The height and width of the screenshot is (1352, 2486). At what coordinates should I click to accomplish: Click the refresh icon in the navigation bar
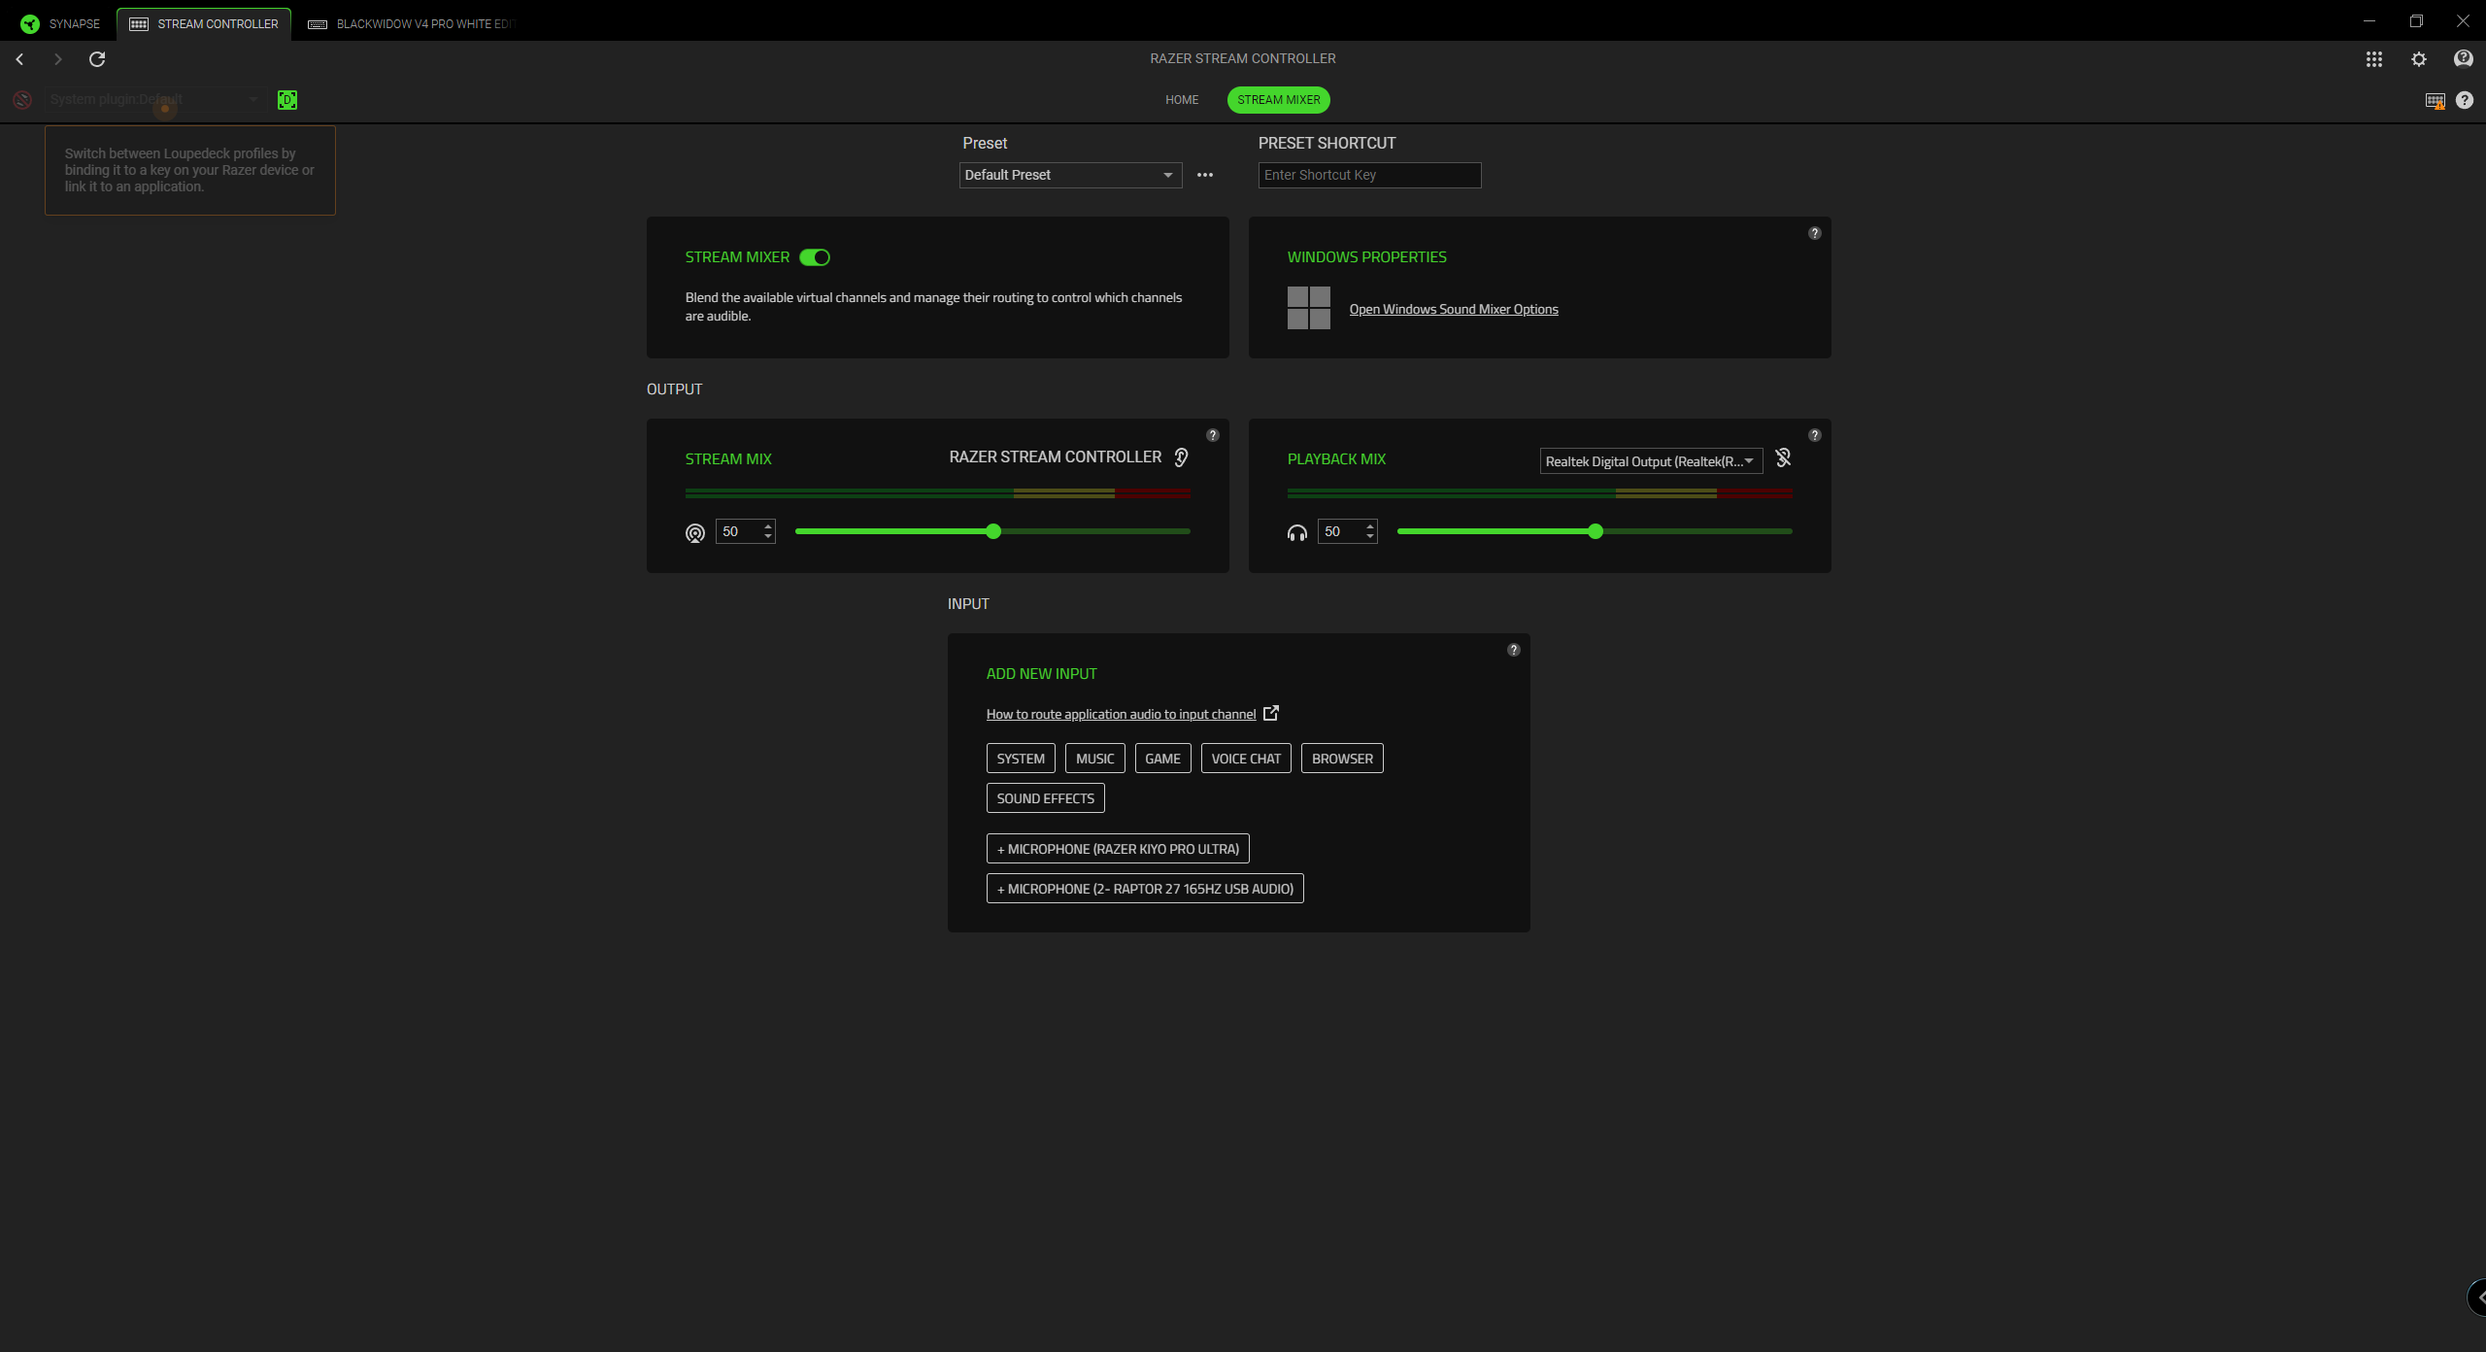[97, 59]
